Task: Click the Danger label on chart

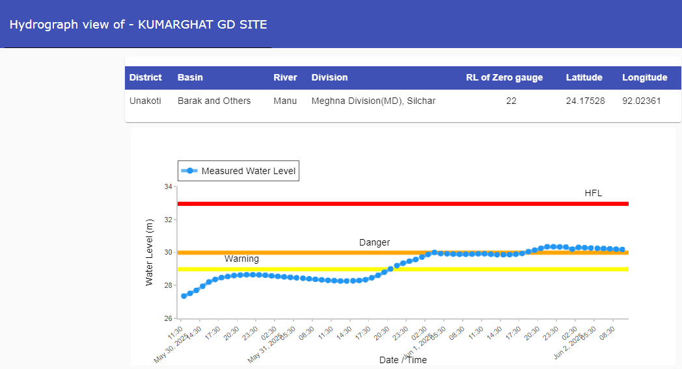Action: [x=374, y=243]
